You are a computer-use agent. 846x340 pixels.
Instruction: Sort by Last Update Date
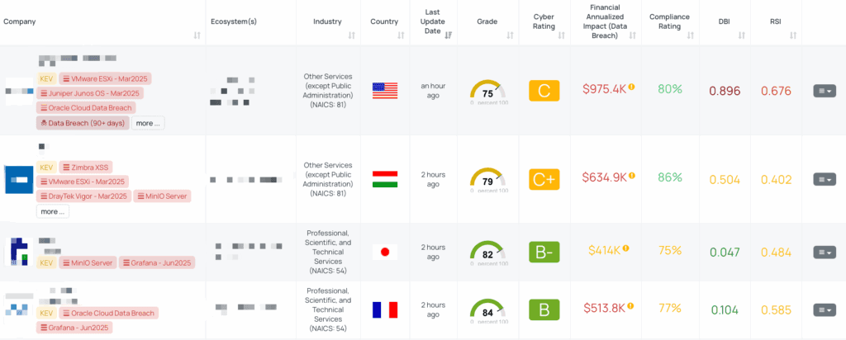(448, 35)
